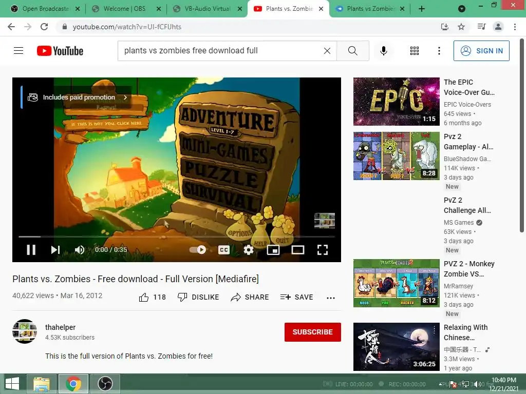Go back to previous page
The width and height of the screenshot is (526, 394).
(11, 27)
